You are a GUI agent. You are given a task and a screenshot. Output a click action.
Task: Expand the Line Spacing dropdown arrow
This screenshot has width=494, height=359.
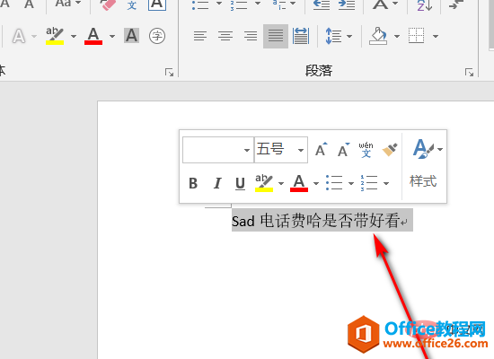coord(349,36)
